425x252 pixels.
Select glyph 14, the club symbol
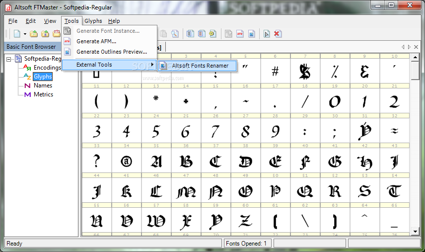(x=186, y=101)
